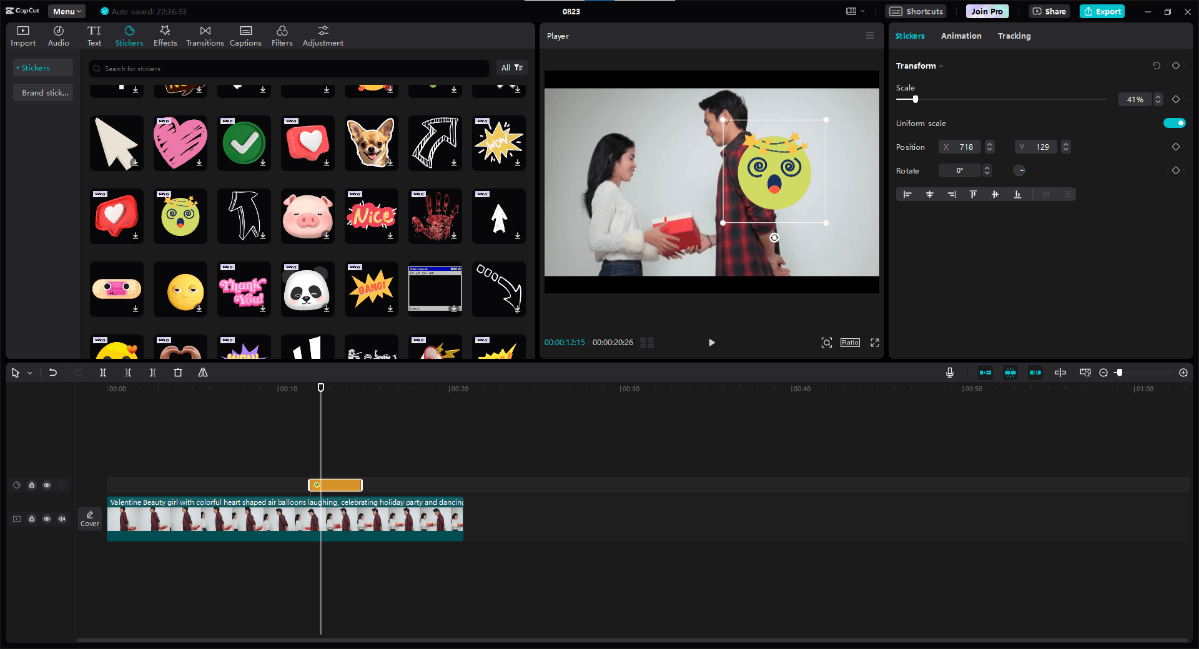Click the microphone record voiceover icon

click(x=949, y=373)
